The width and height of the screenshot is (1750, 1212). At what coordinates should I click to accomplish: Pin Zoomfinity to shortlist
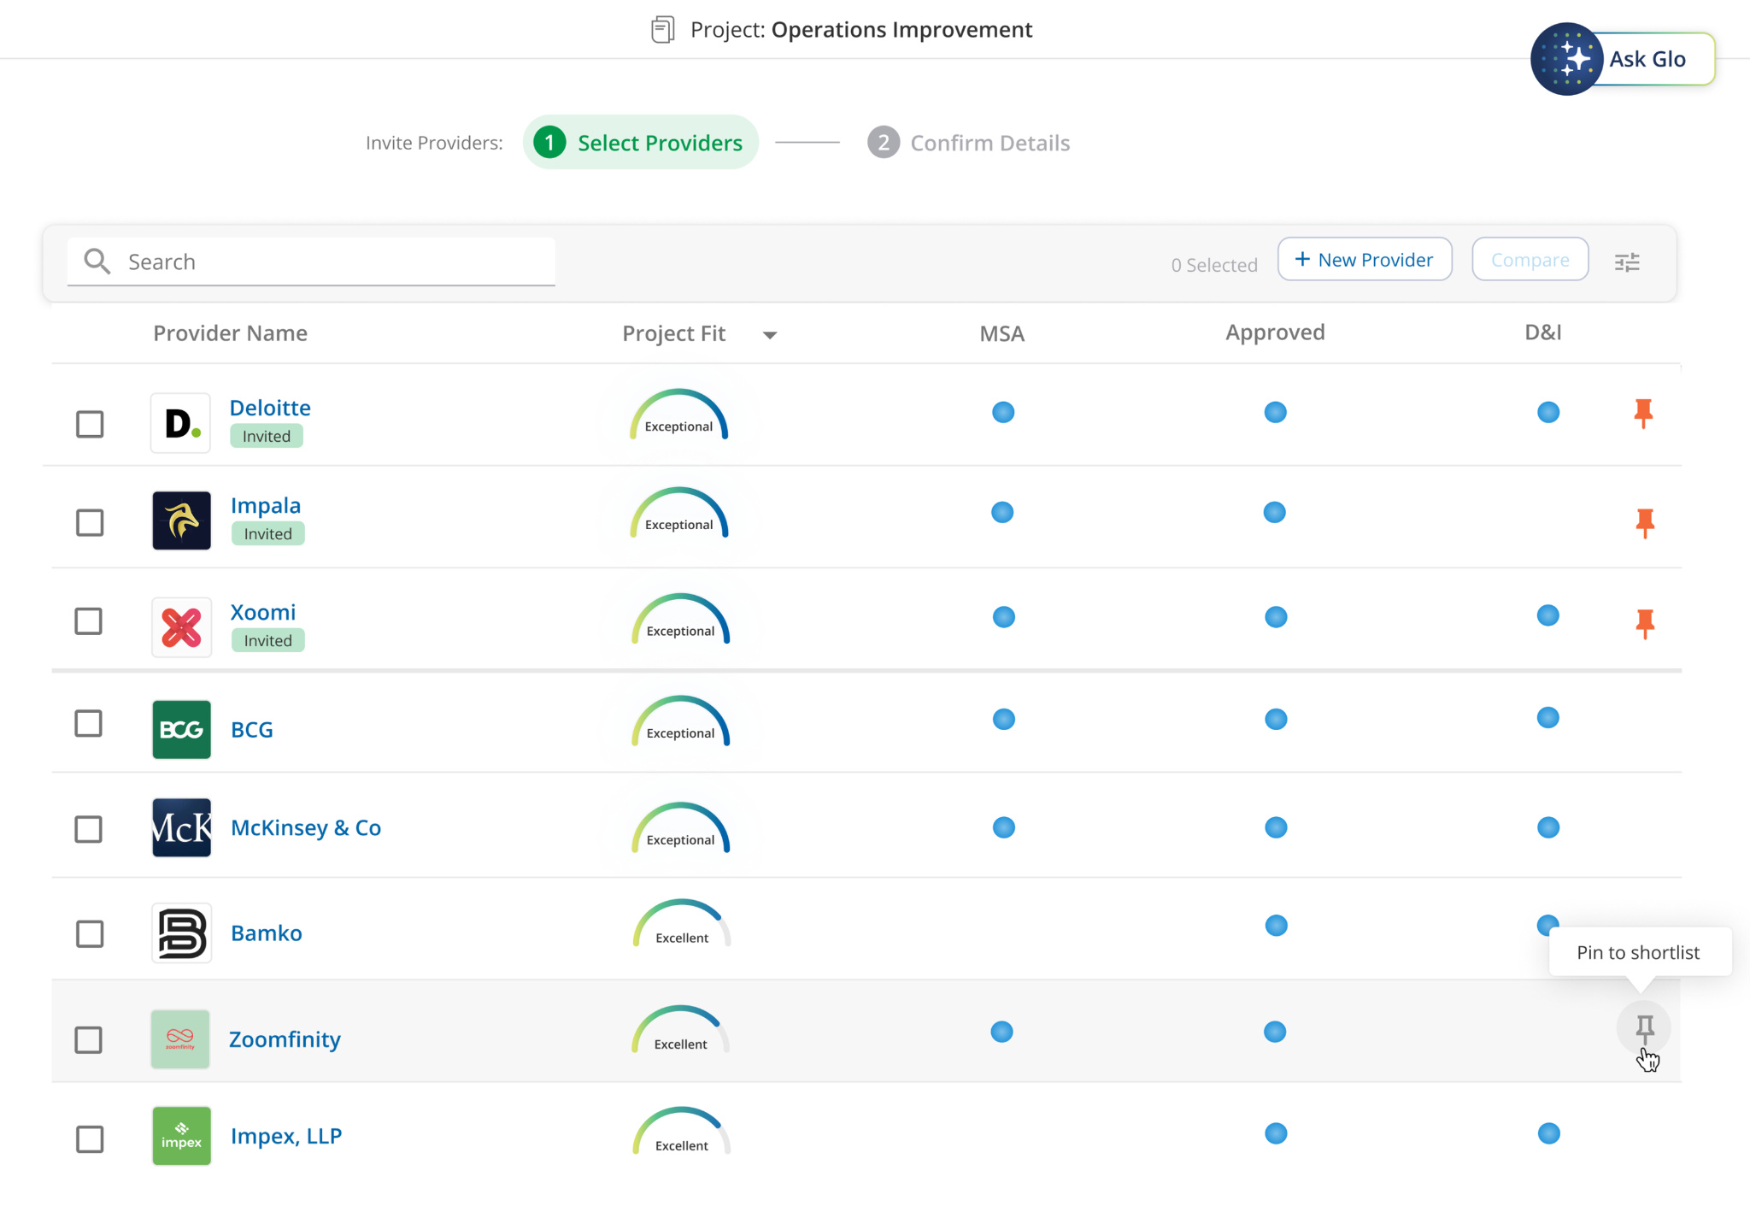tap(1644, 1028)
